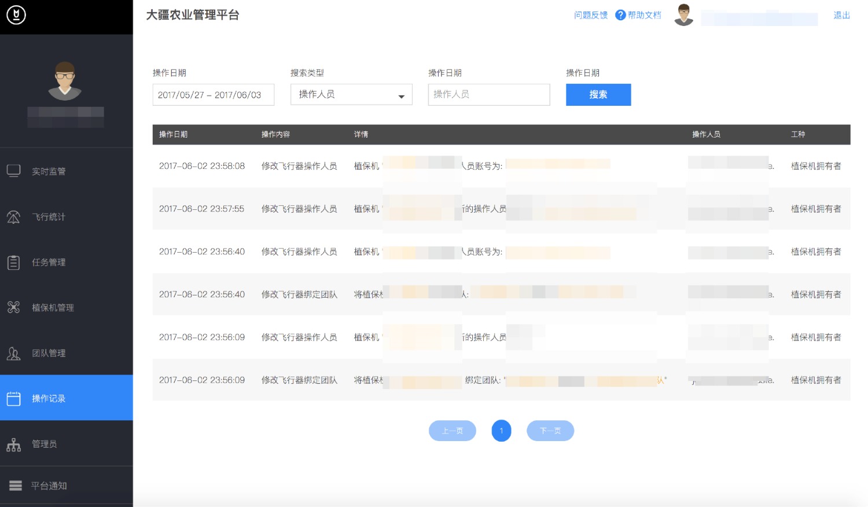The height and width of the screenshot is (507, 868).
Task: Click the 操作记录 calendar icon
Action: coord(14,398)
